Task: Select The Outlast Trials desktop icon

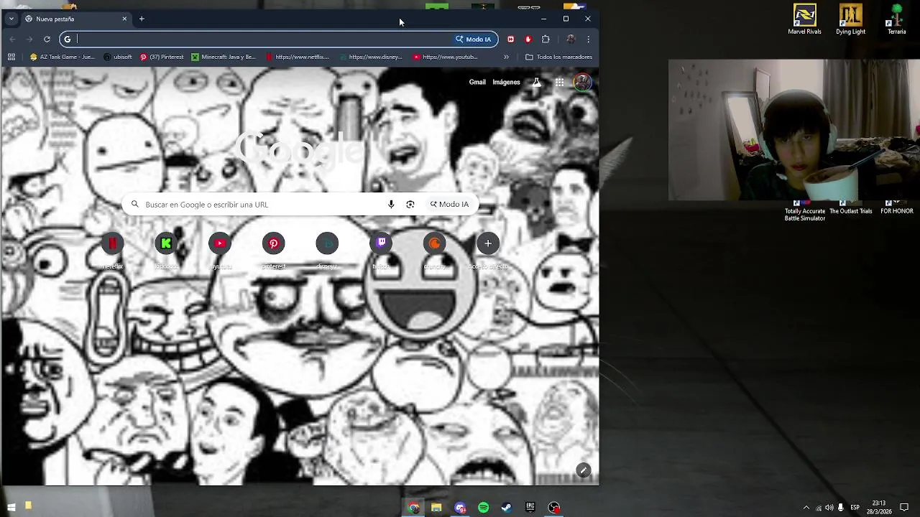Action: (x=850, y=208)
